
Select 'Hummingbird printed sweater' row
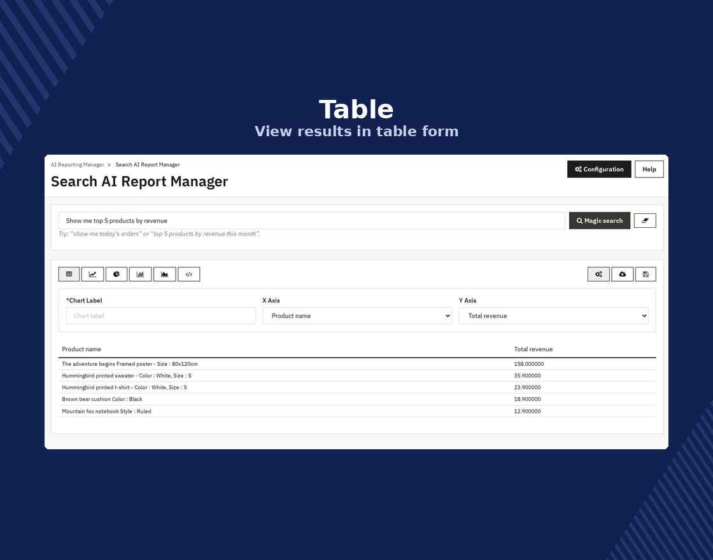(357, 376)
